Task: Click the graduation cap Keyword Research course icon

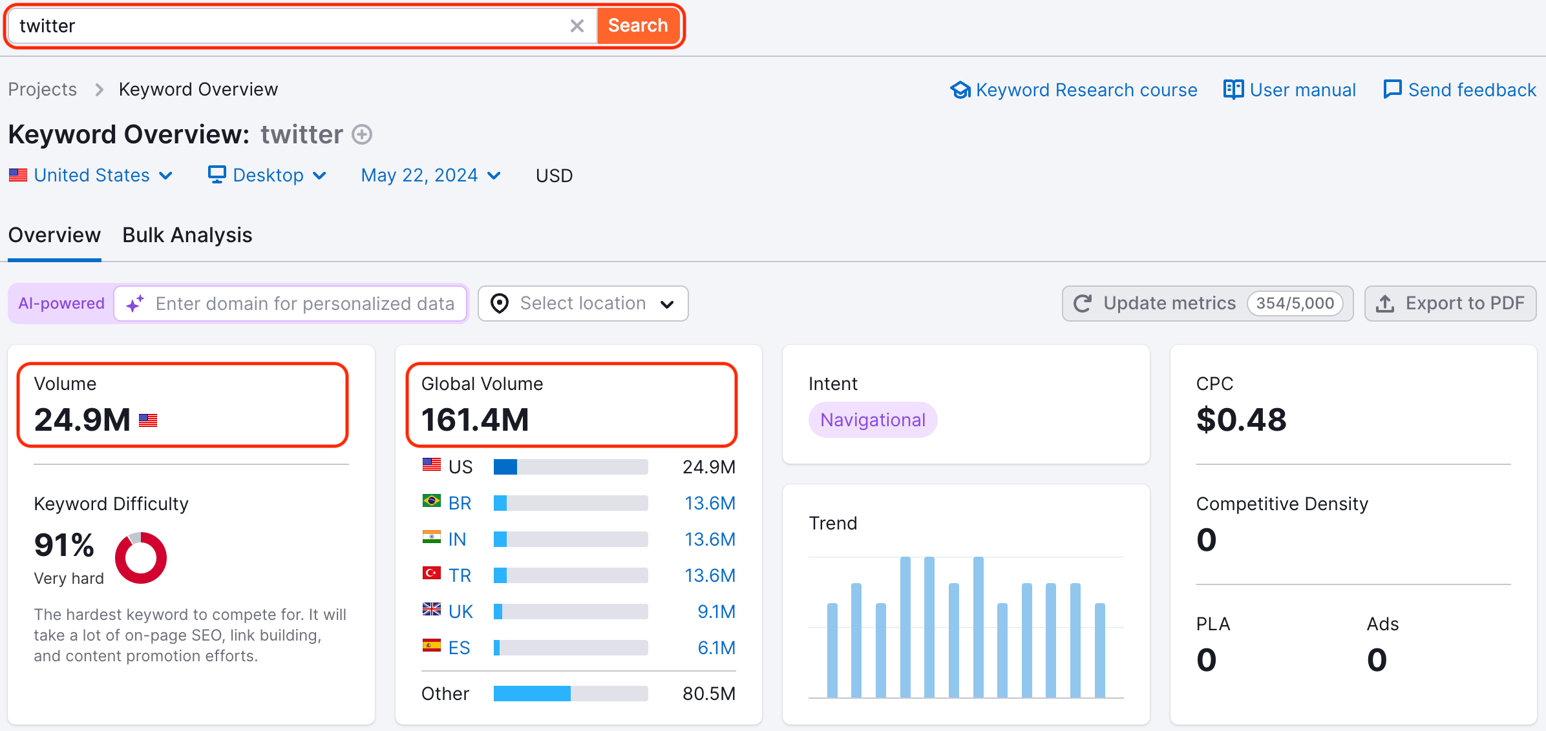Action: click(960, 90)
